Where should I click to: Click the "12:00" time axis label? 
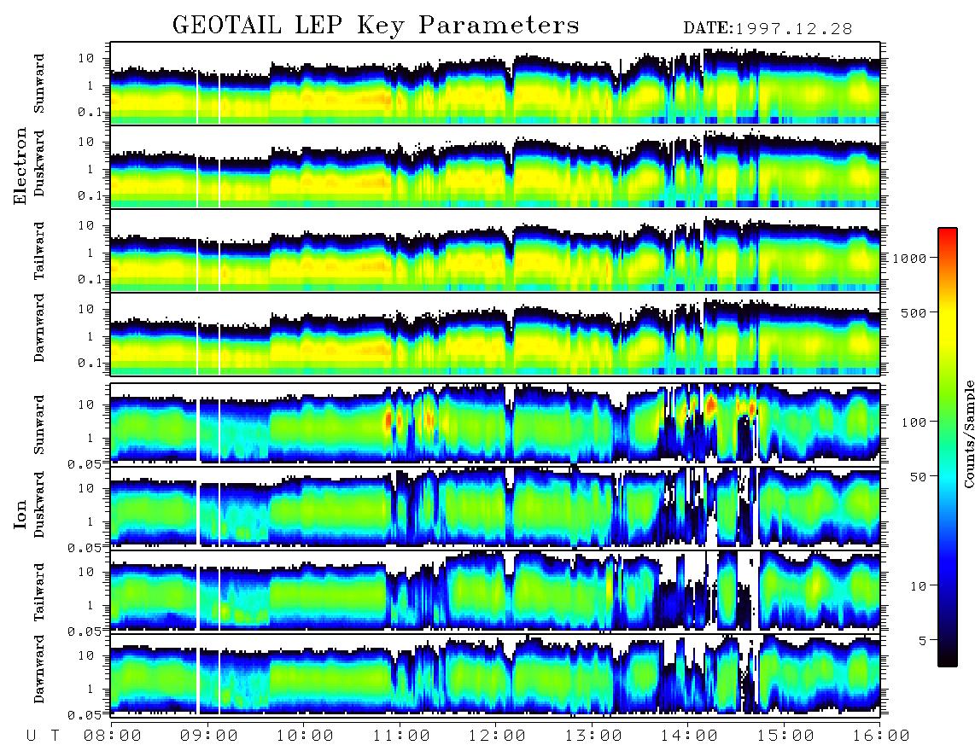click(497, 736)
